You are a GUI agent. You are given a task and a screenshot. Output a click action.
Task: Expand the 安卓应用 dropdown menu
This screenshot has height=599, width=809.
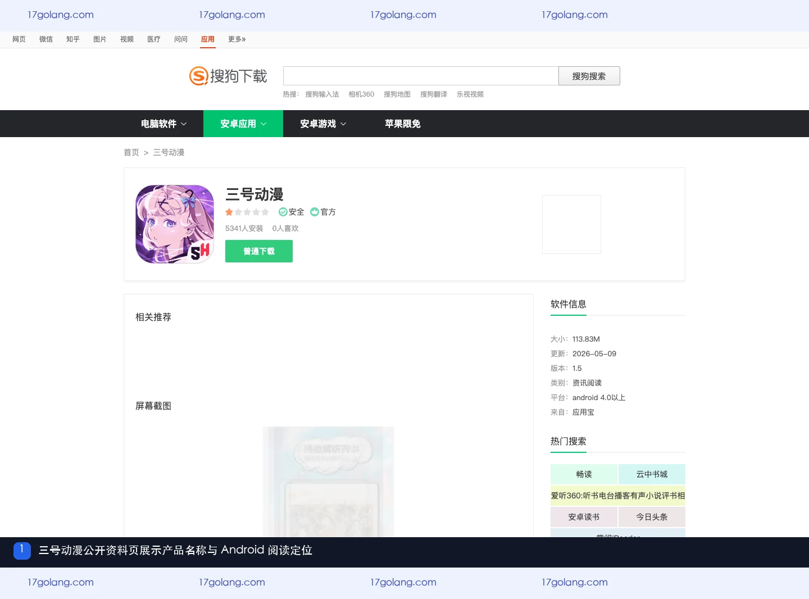pyautogui.click(x=243, y=124)
